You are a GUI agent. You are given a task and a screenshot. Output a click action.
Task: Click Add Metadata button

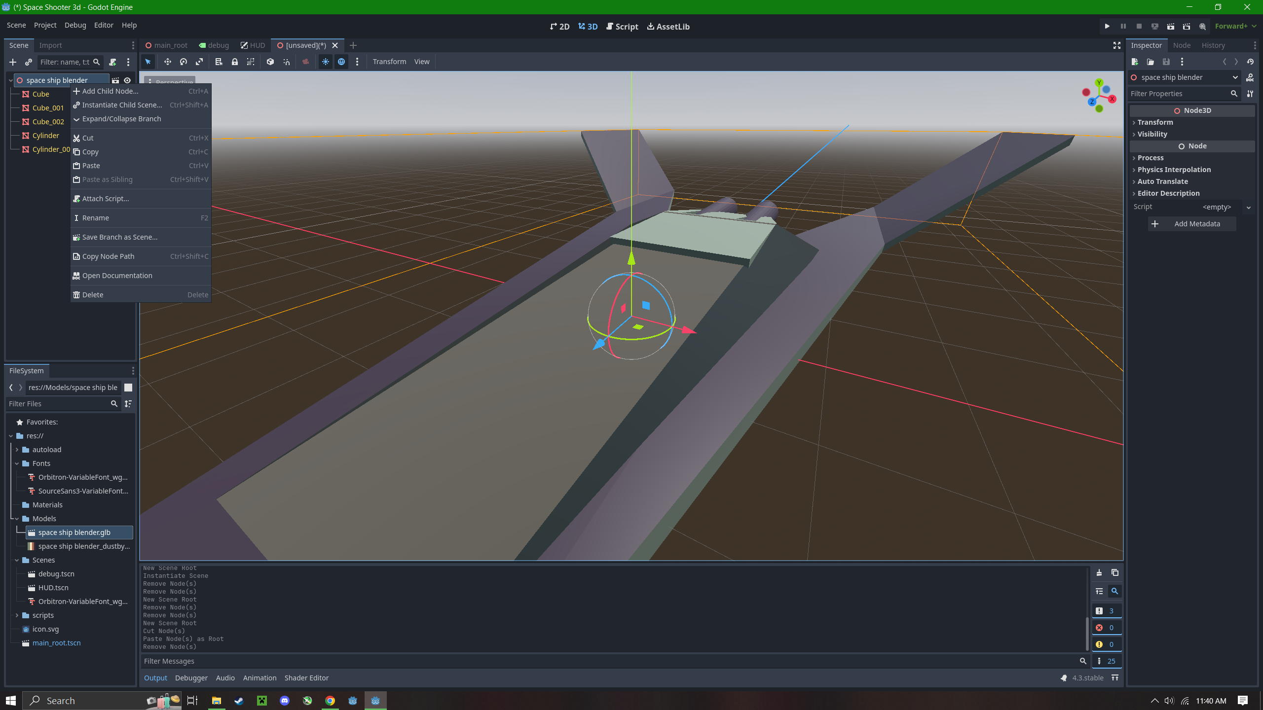coord(1192,224)
